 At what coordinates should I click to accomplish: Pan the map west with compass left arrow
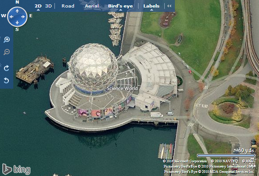[11, 17]
